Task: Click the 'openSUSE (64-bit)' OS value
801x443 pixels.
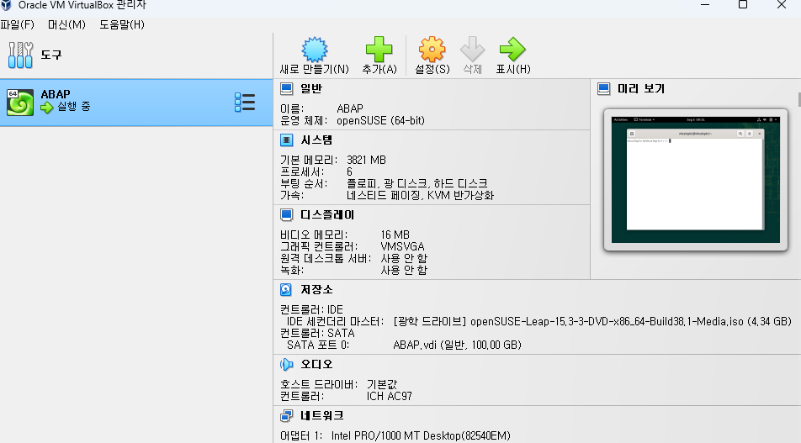Action: (380, 121)
